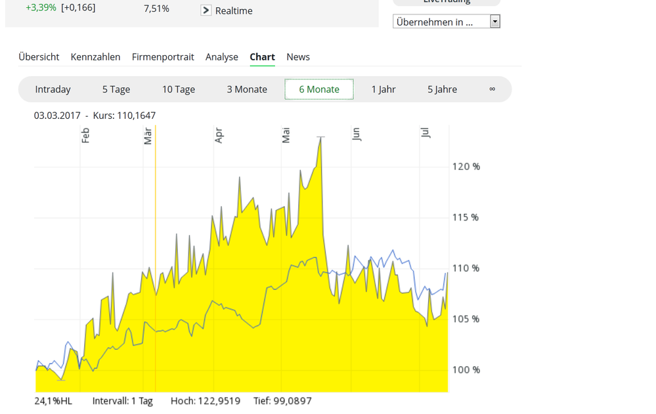Select the infinity (∞) chart range icon
656x414 pixels.
492,89
